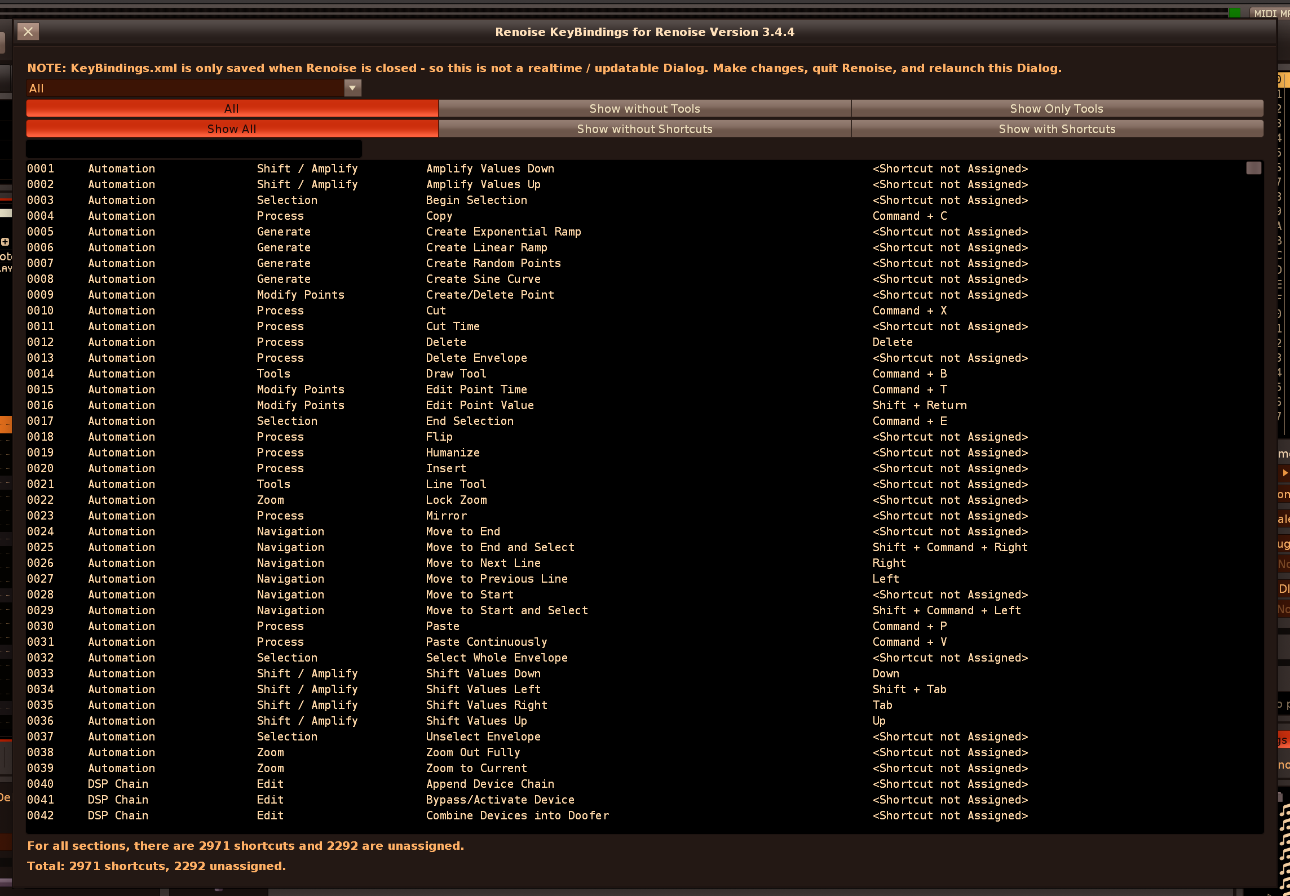Screen dimensions: 1290x896
Task: Click the keybindings list scrollbar handle
Action: [1253, 168]
